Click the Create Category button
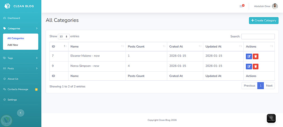This screenshot has width=283, height=127. [x=263, y=21]
